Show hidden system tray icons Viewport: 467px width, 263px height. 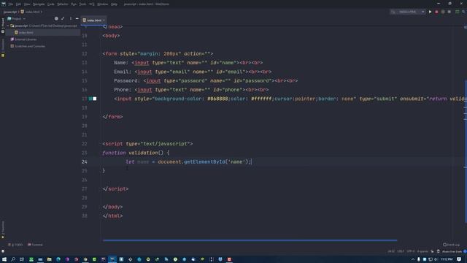click(x=413, y=259)
